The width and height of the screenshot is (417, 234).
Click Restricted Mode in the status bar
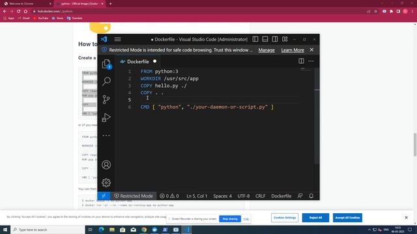click(134, 196)
